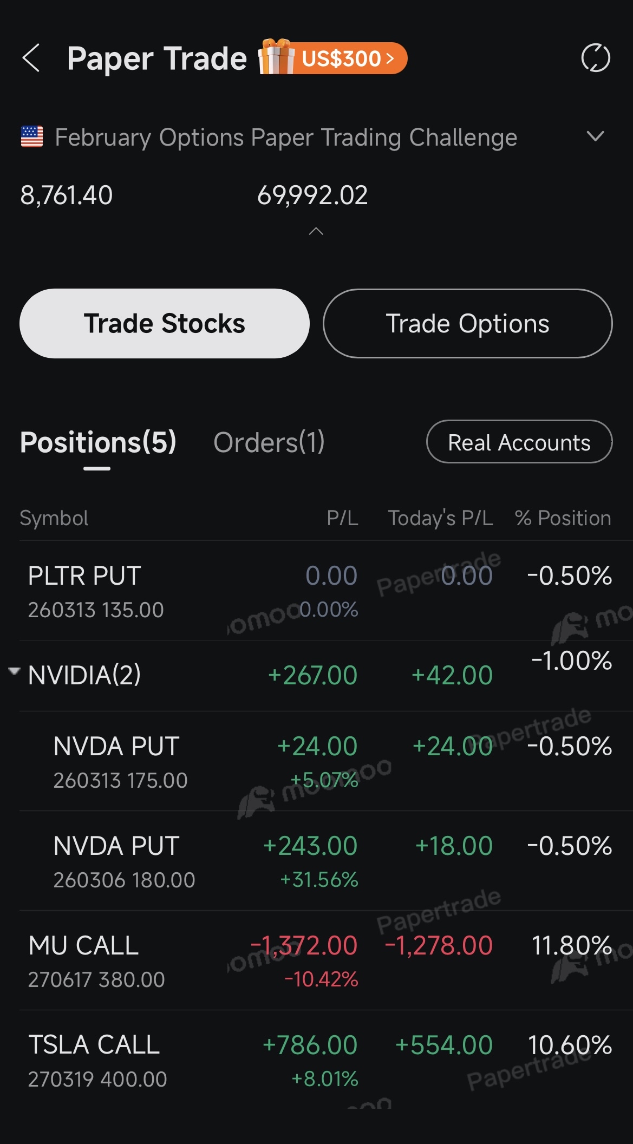This screenshot has width=633, height=1144.
Task: Tap the refresh circular arrows icon
Action: [x=596, y=58]
